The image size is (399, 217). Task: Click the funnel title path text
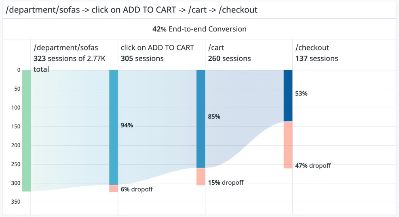(x=131, y=10)
